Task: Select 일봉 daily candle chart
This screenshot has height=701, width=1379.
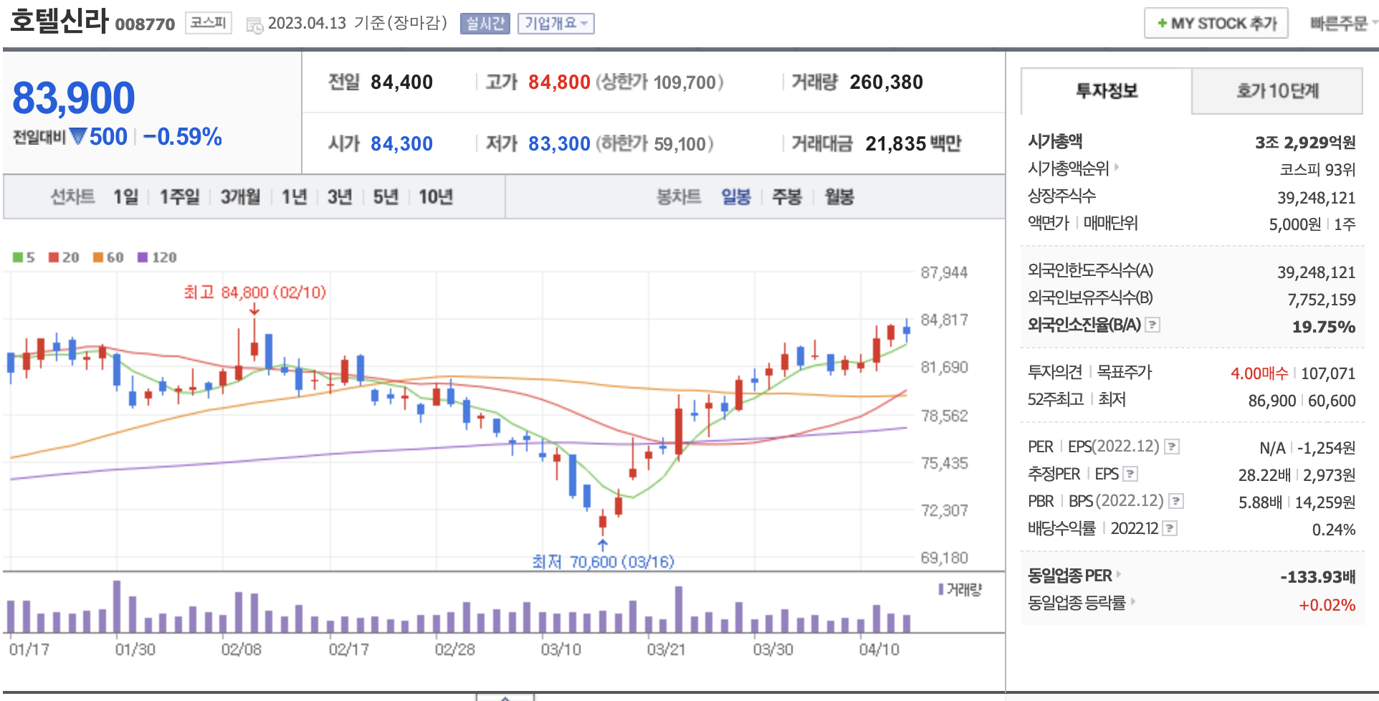Action: tap(735, 196)
